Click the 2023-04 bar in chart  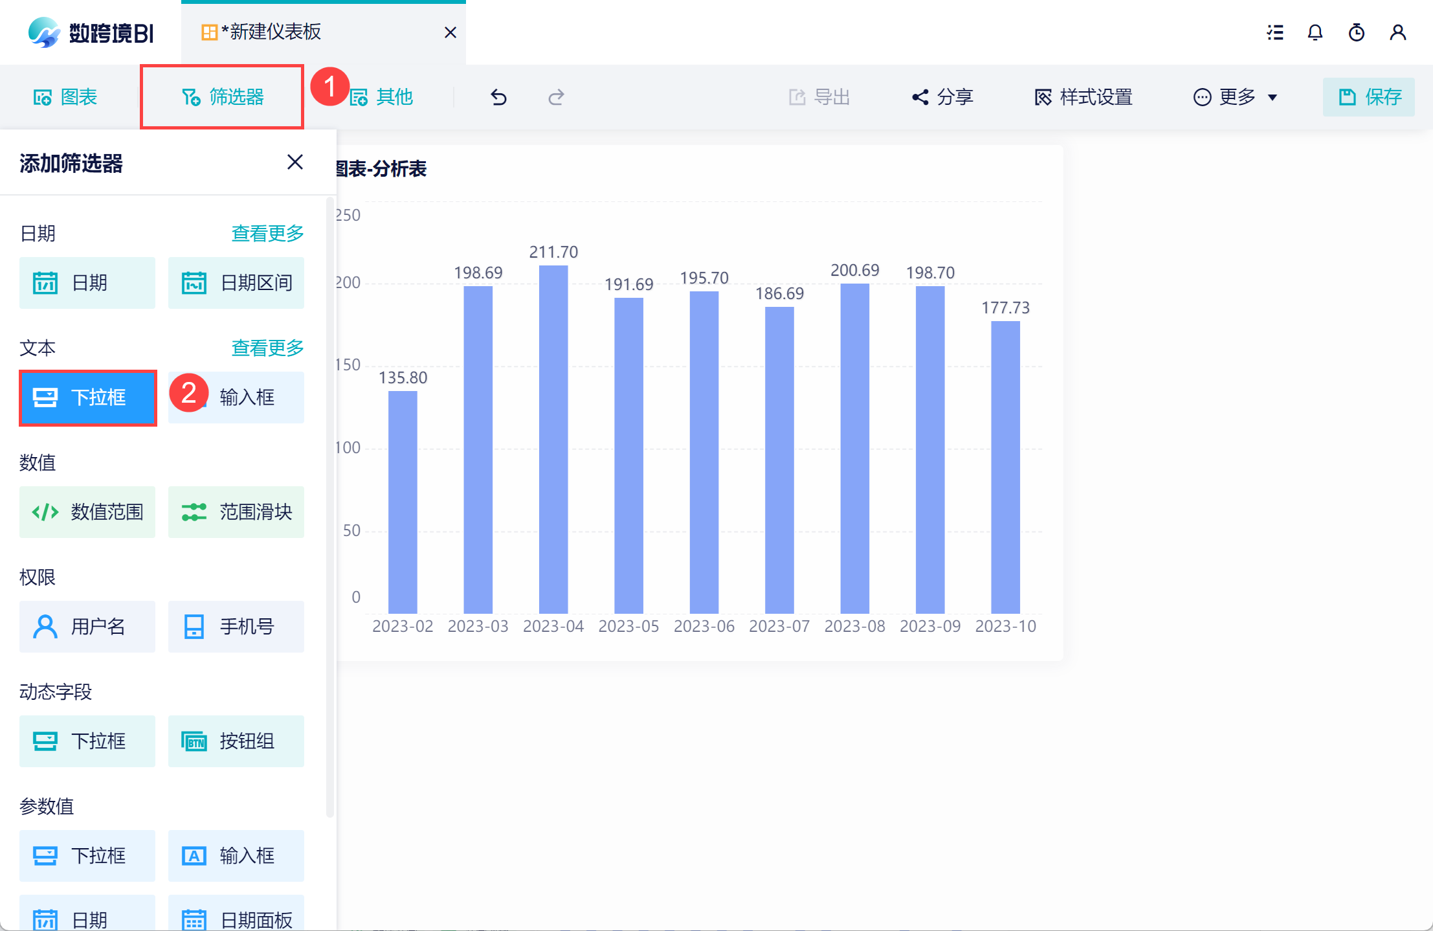[553, 440]
